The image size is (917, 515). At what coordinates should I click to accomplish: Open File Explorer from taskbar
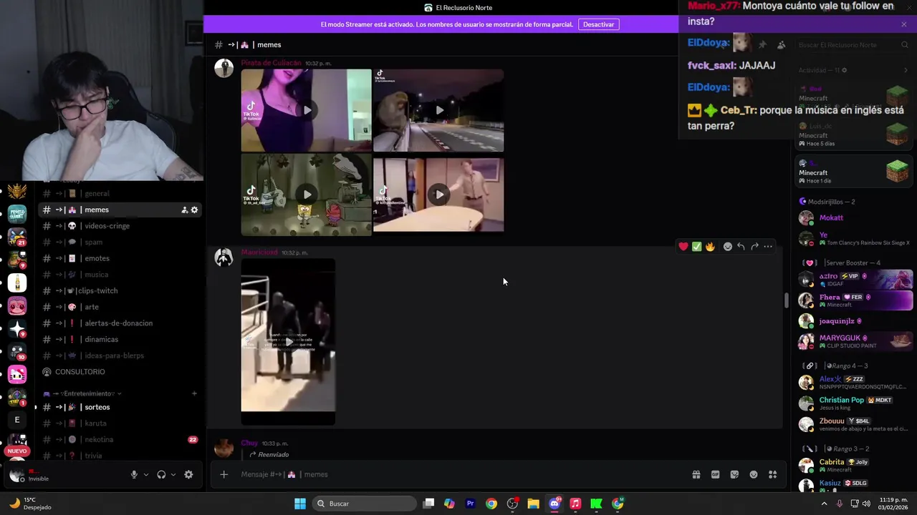533,504
